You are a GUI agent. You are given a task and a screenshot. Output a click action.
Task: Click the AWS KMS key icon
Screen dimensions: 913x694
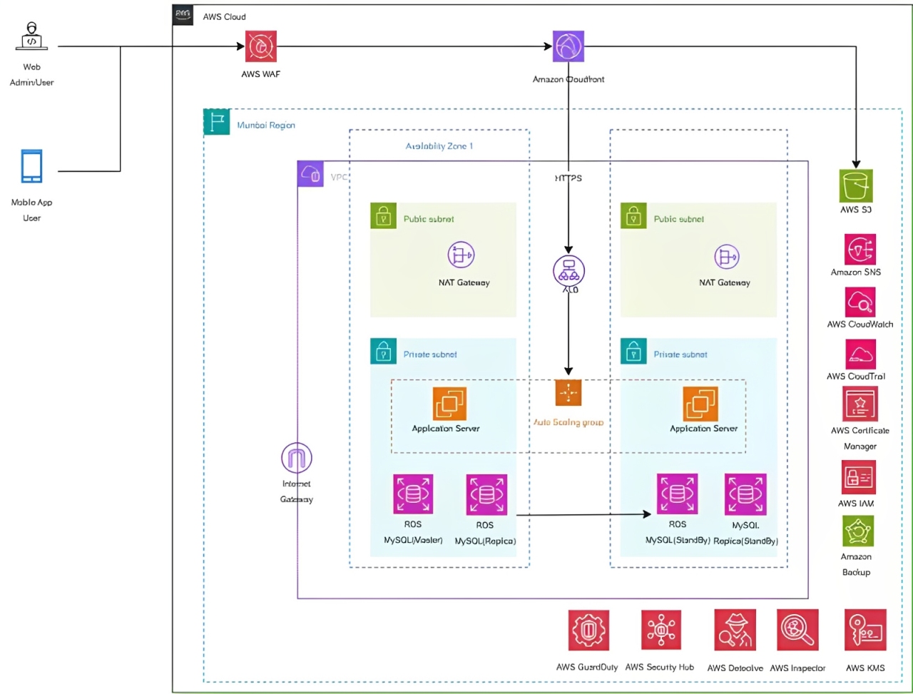pos(865,631)
